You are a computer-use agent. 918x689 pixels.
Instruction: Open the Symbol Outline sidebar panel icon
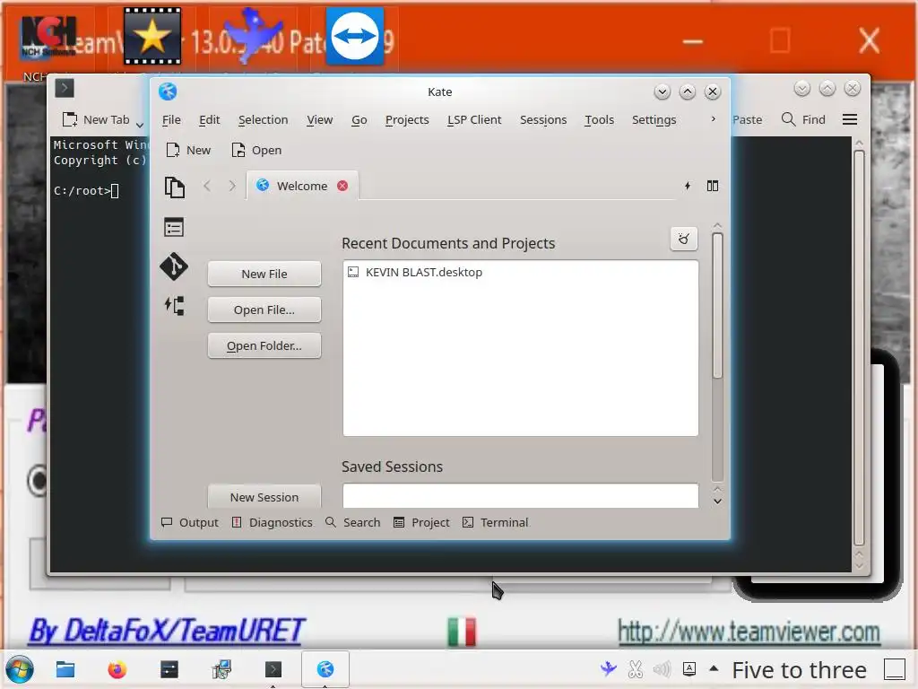174,227
